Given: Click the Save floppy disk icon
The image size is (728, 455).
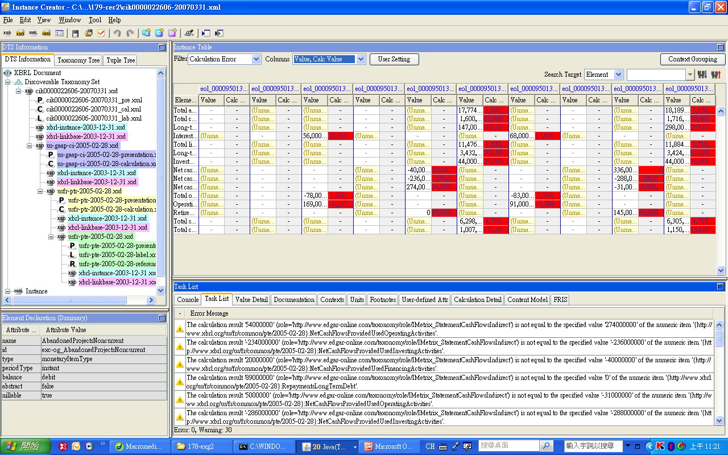Looking at the screenshot, I should pyautogui.click(x=76, y=33).
